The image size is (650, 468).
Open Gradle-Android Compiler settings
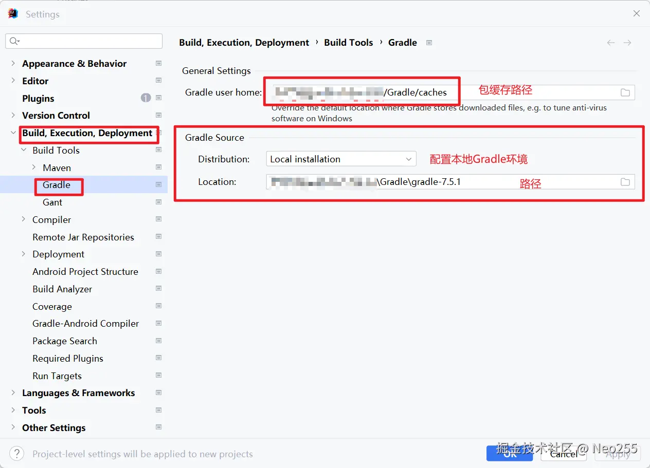[x=86, y=324]
